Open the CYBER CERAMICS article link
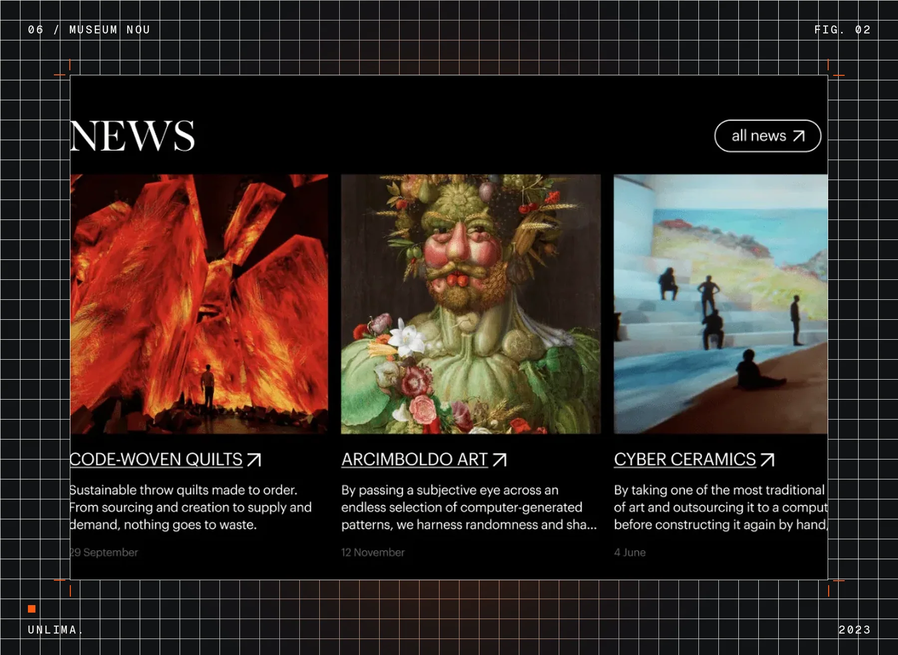Image resolution: width=898 pixels, height=655 pixels. [x=685, y=459]
